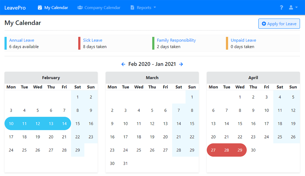Open the Sick Leave link
The width and height of the screenshot is (305, 176).
[93, 40]
